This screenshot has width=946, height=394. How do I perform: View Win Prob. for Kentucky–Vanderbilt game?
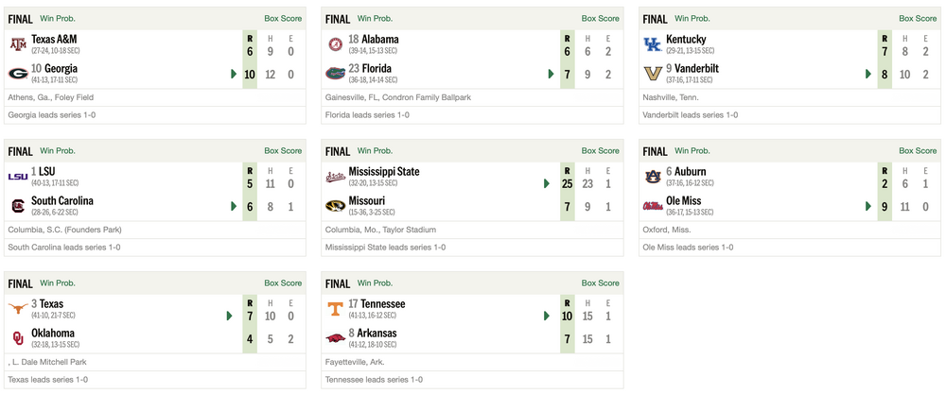[x=693, y=18]
